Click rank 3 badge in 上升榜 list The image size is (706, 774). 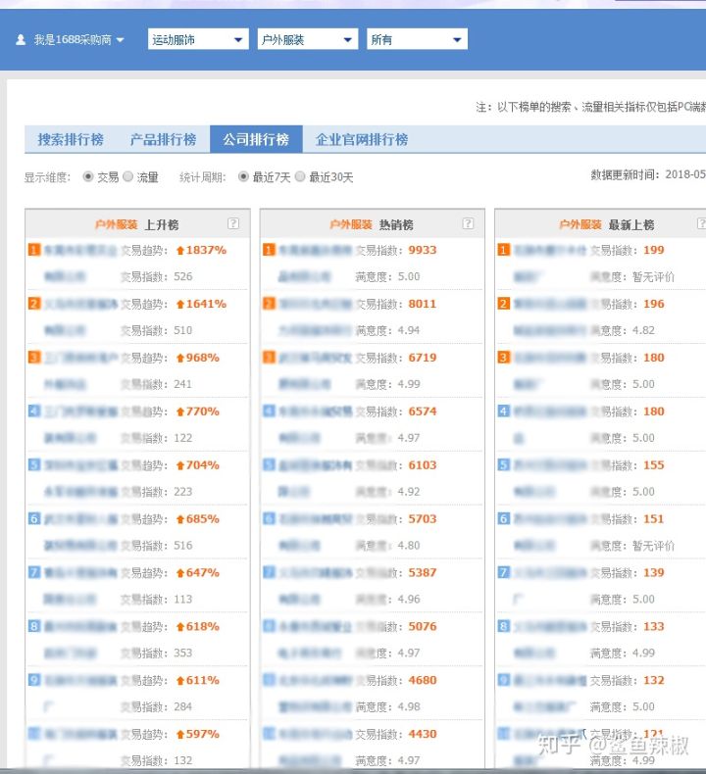(x=33, y=358)
